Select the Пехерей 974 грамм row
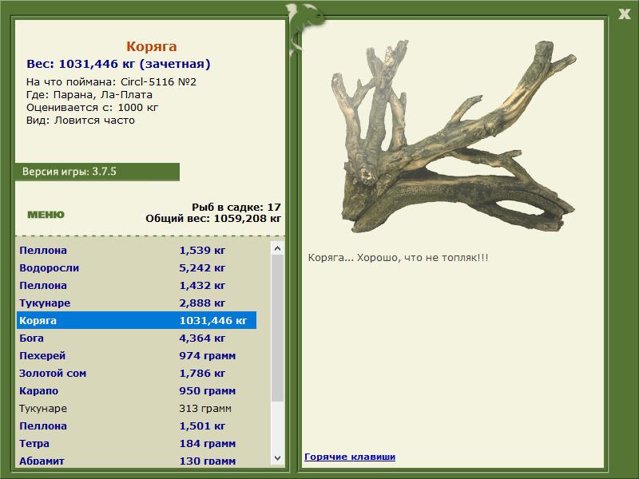 point(137,355)
